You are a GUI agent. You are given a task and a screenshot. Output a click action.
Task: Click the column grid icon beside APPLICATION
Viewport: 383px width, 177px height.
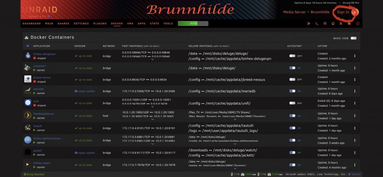click(x=28, y=46)
